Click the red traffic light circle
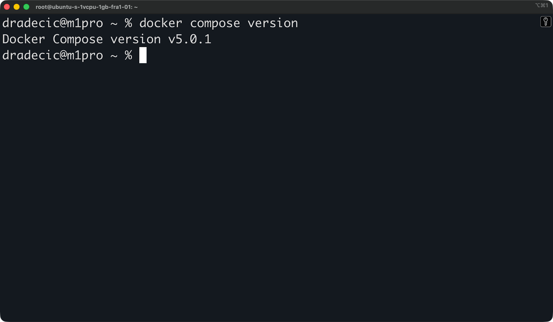The image size is (553, 322). click(6, 6)
